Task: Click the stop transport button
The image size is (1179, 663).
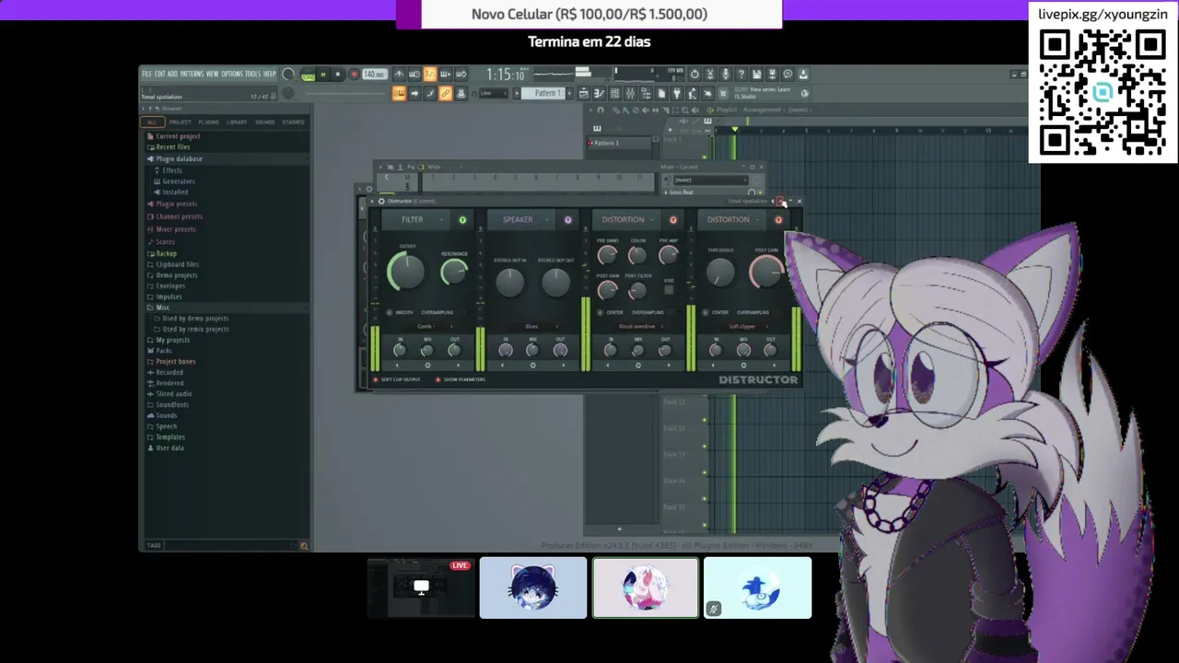Action: click(337, 75)
